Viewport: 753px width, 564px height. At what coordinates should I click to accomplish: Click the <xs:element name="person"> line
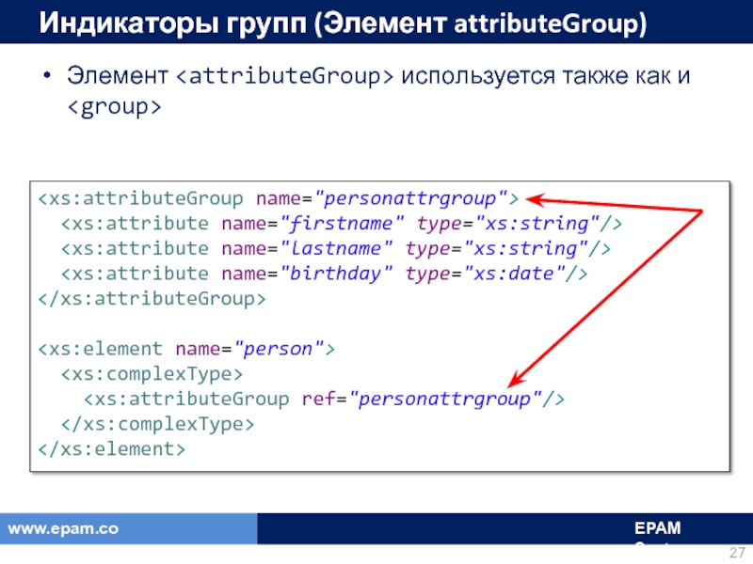(186, 349)
